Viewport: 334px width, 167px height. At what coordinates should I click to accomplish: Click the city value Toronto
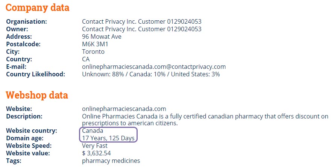(x=93, y=52)
